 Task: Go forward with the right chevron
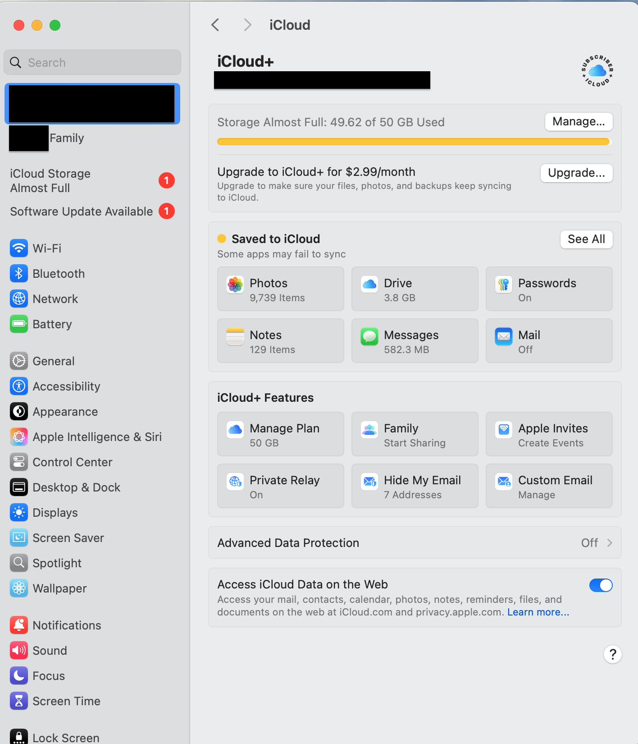[247, 25]
